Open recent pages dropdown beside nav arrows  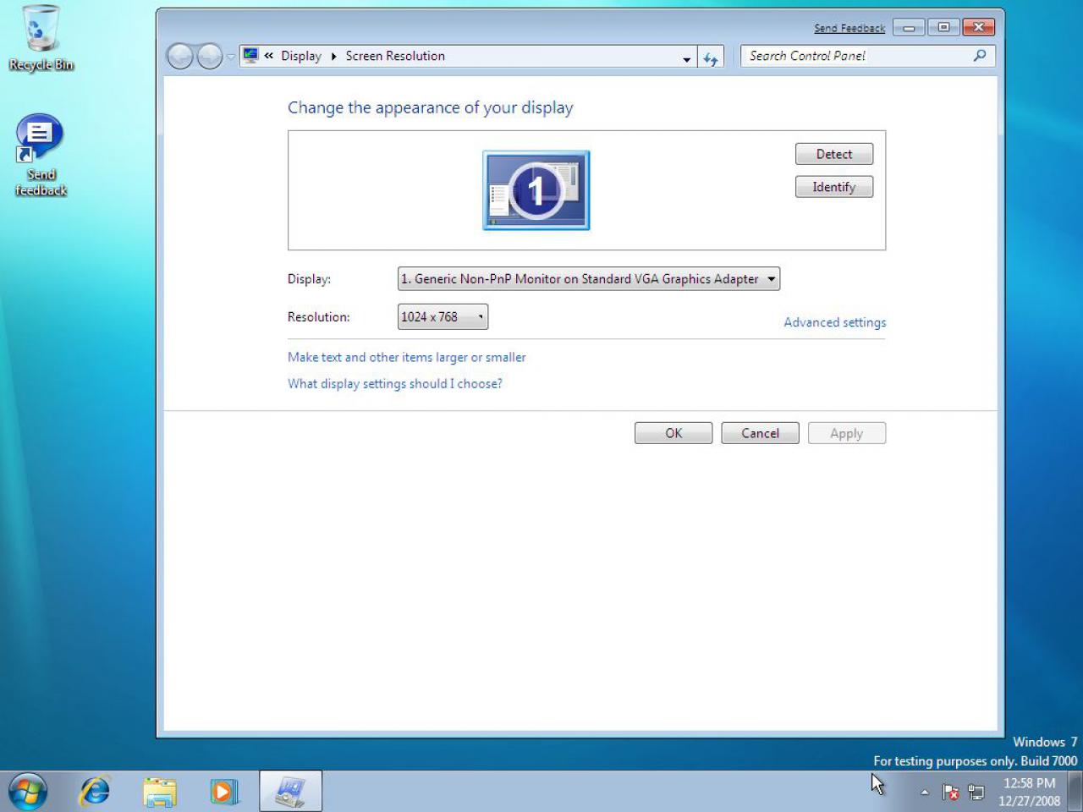click(230, 57)
